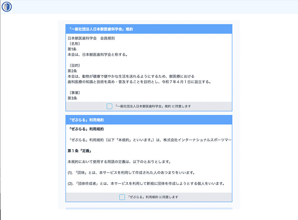Click the bold 第１条「定義」 heading
This screenshot has height=220, width=298.
(x=79, y=151)
